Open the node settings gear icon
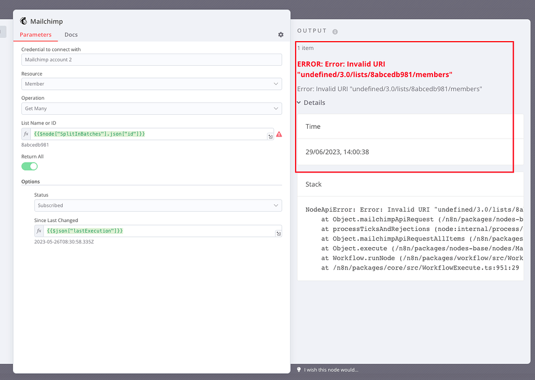This screenshot has width=535, height=380. 281,34
